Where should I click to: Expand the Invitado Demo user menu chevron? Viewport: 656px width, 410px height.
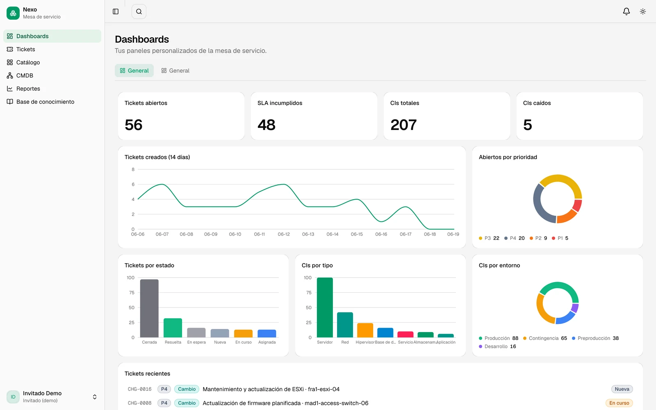point(95,397)
